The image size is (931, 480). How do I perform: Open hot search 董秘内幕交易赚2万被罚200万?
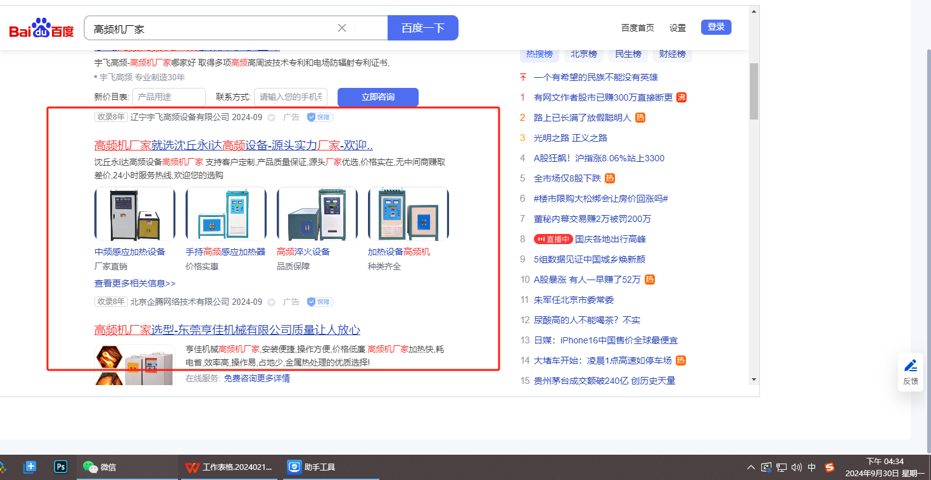pos(592,219)
